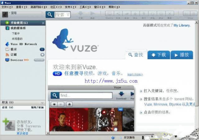This screenshot has height=140, width=199.
Task: Click the 打入关键词 bullet arrow icon
Action: pyautogui.click(x=141, y=91)
